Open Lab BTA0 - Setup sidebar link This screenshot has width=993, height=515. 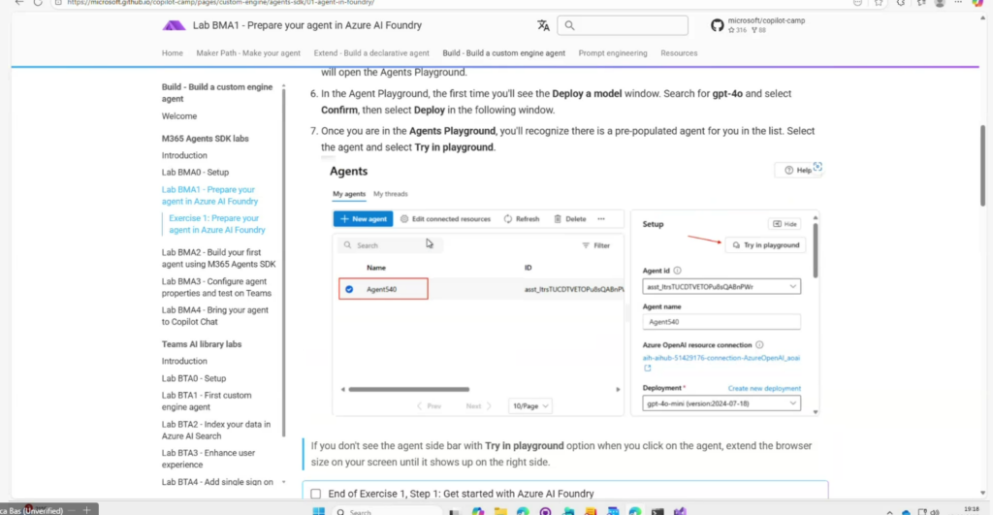tap(194, 378)
